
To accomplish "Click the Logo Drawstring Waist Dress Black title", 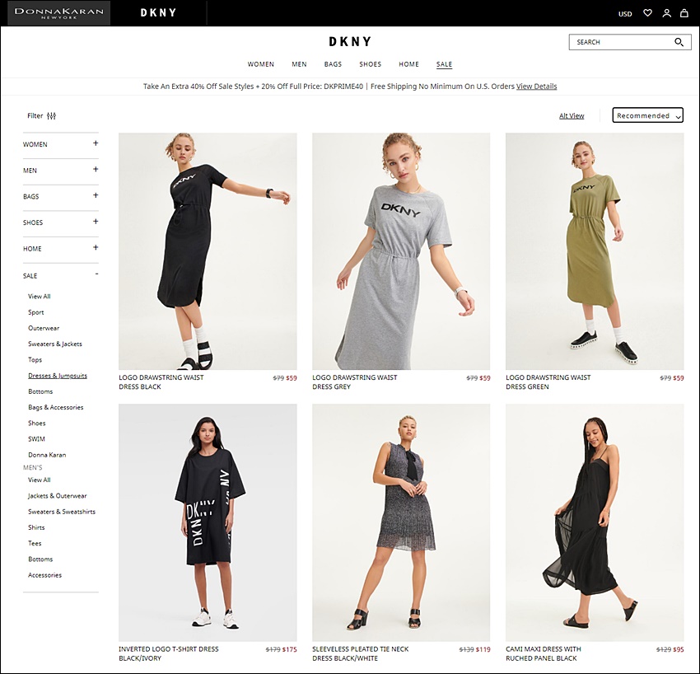I will [161, 381].
